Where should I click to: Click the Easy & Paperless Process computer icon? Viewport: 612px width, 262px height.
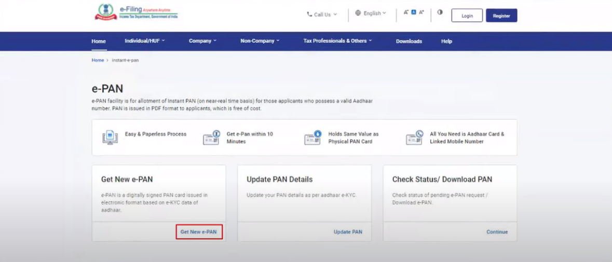pyautogui.click(x=110, y=137)
